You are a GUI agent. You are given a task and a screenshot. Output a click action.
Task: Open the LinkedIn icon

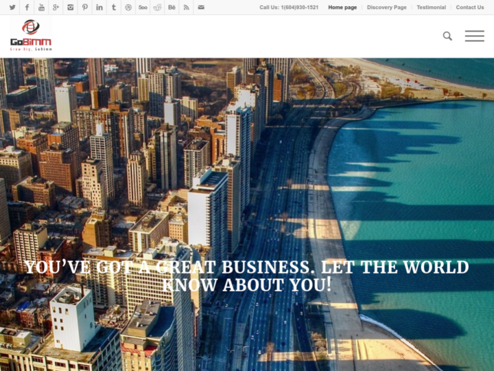[x=99, y=8]
